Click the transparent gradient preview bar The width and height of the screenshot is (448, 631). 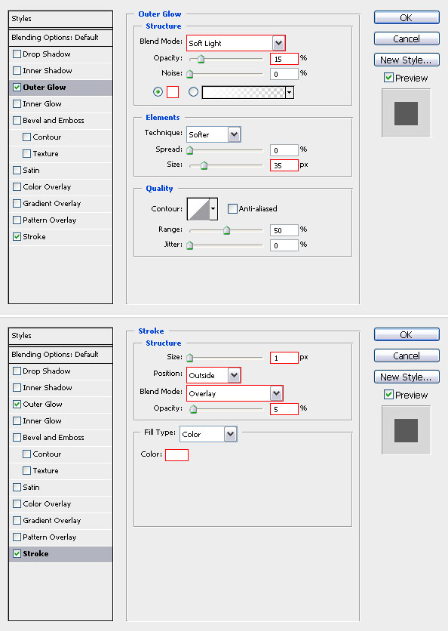(x=244, y=93)
